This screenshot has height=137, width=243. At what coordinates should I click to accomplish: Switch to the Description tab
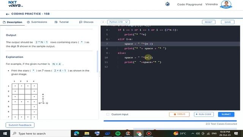[x=13, y=22]
